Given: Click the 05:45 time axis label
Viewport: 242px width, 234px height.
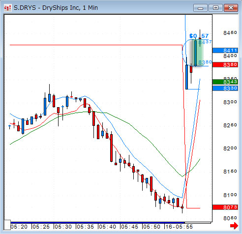Looking at the screenshot, I should point(130,227).
